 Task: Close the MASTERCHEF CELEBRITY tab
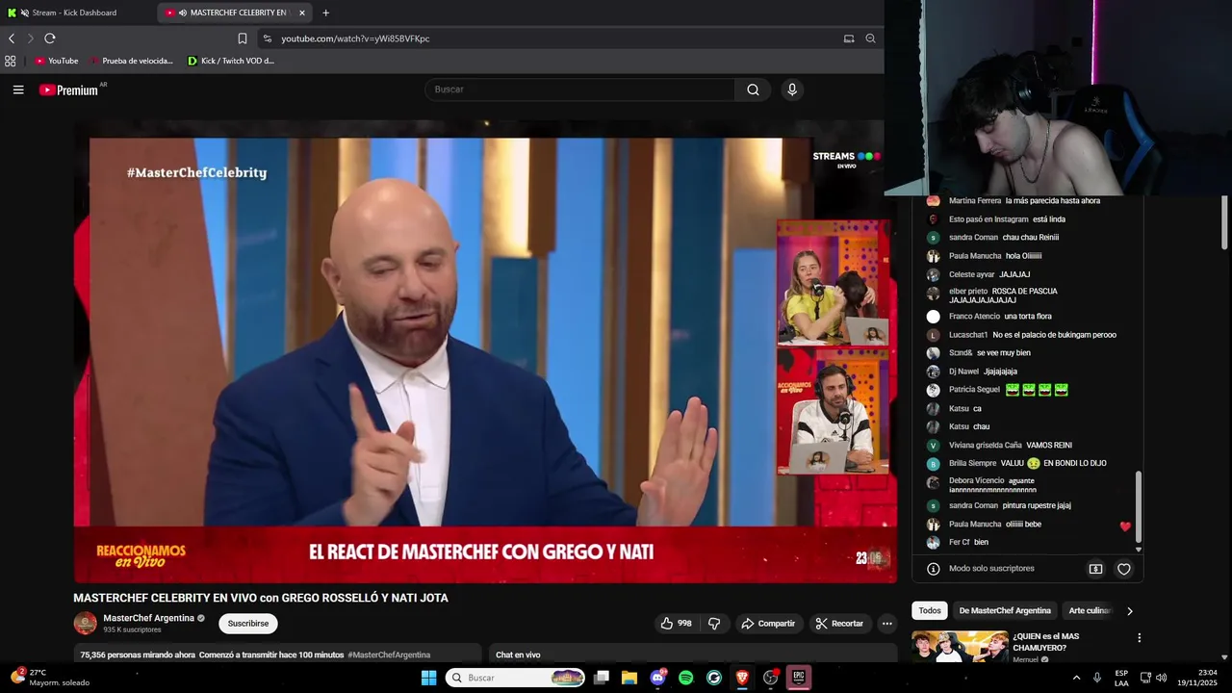[302, 13]
